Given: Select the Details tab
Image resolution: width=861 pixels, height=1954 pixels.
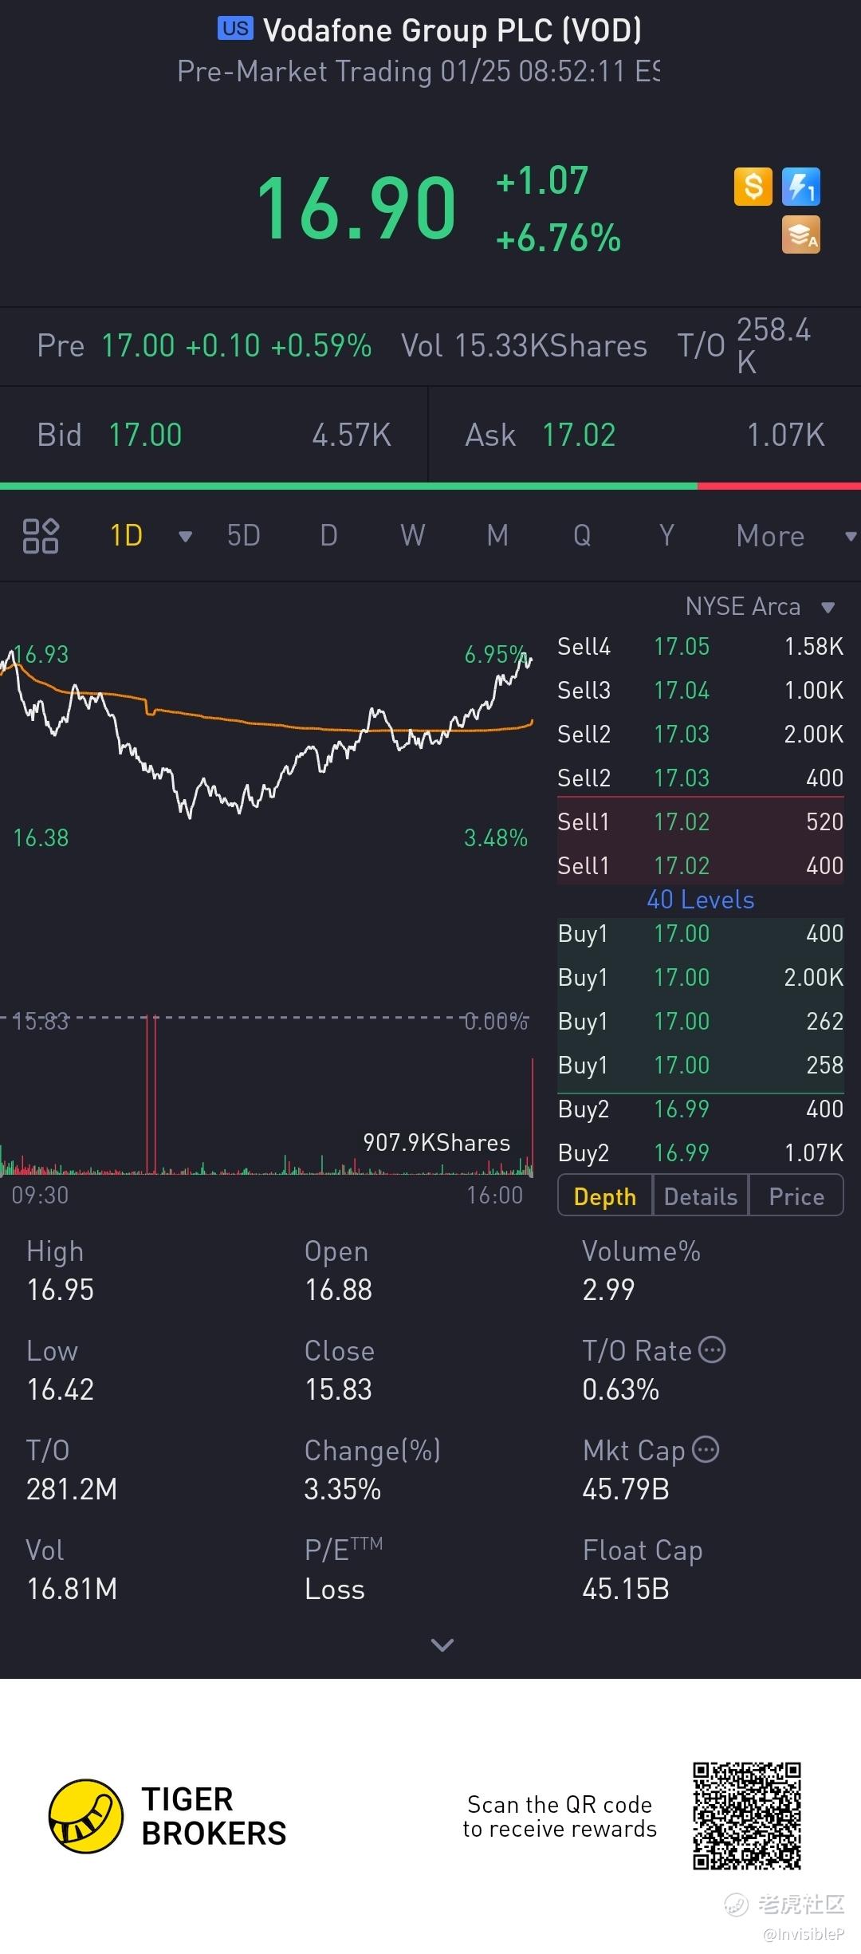Looking at the screenshot, I should 701,1196.
